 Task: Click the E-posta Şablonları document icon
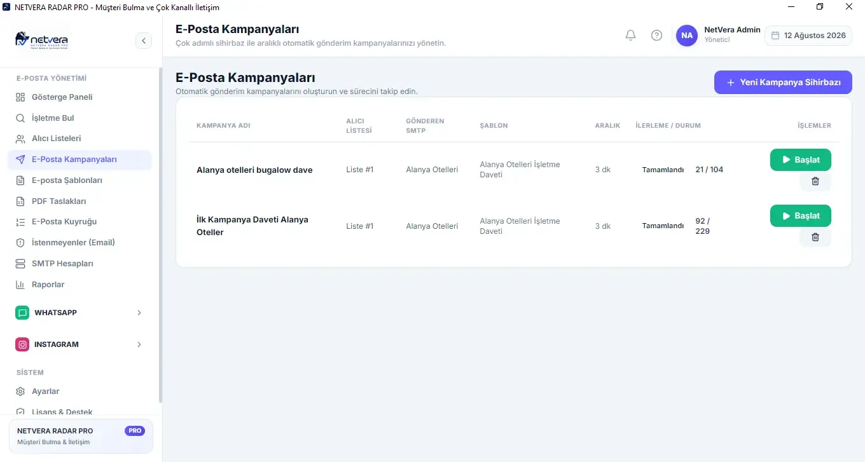[20, 180]
